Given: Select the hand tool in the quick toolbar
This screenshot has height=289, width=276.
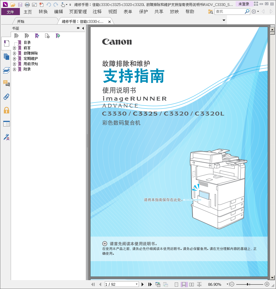Looking at the screenshot, I should coord(63,4).
